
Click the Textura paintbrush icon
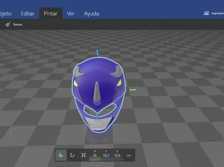pos(8,24)
